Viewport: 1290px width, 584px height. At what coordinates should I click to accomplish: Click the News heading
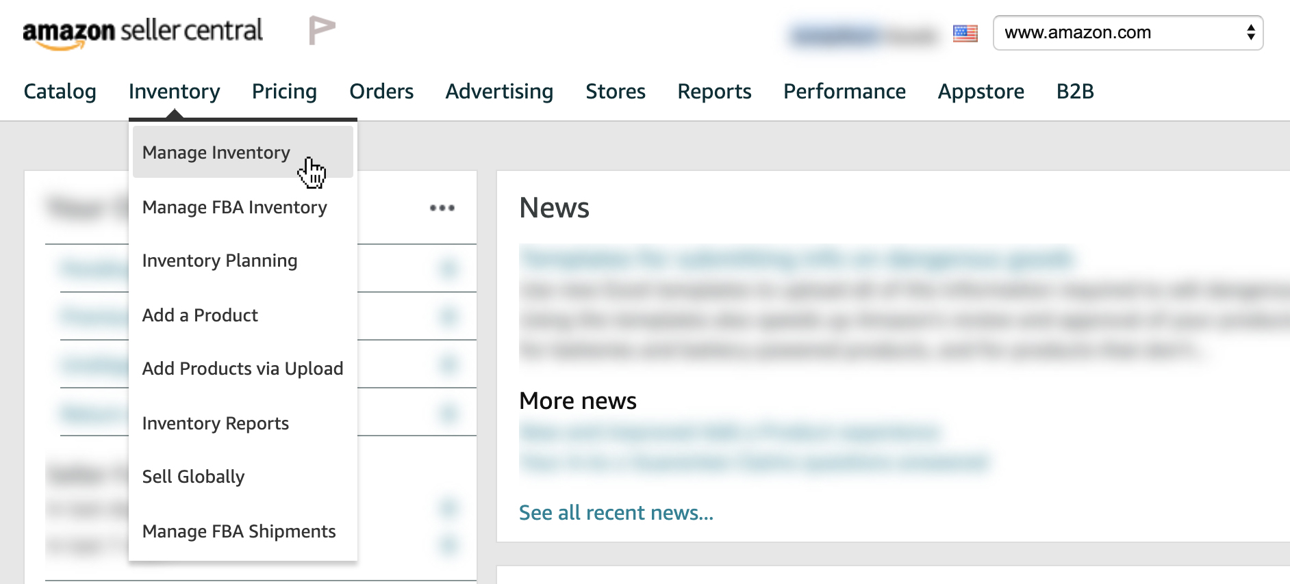coord(555,208)
